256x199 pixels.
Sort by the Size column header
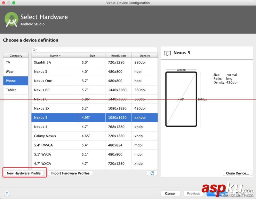point(92,56)
